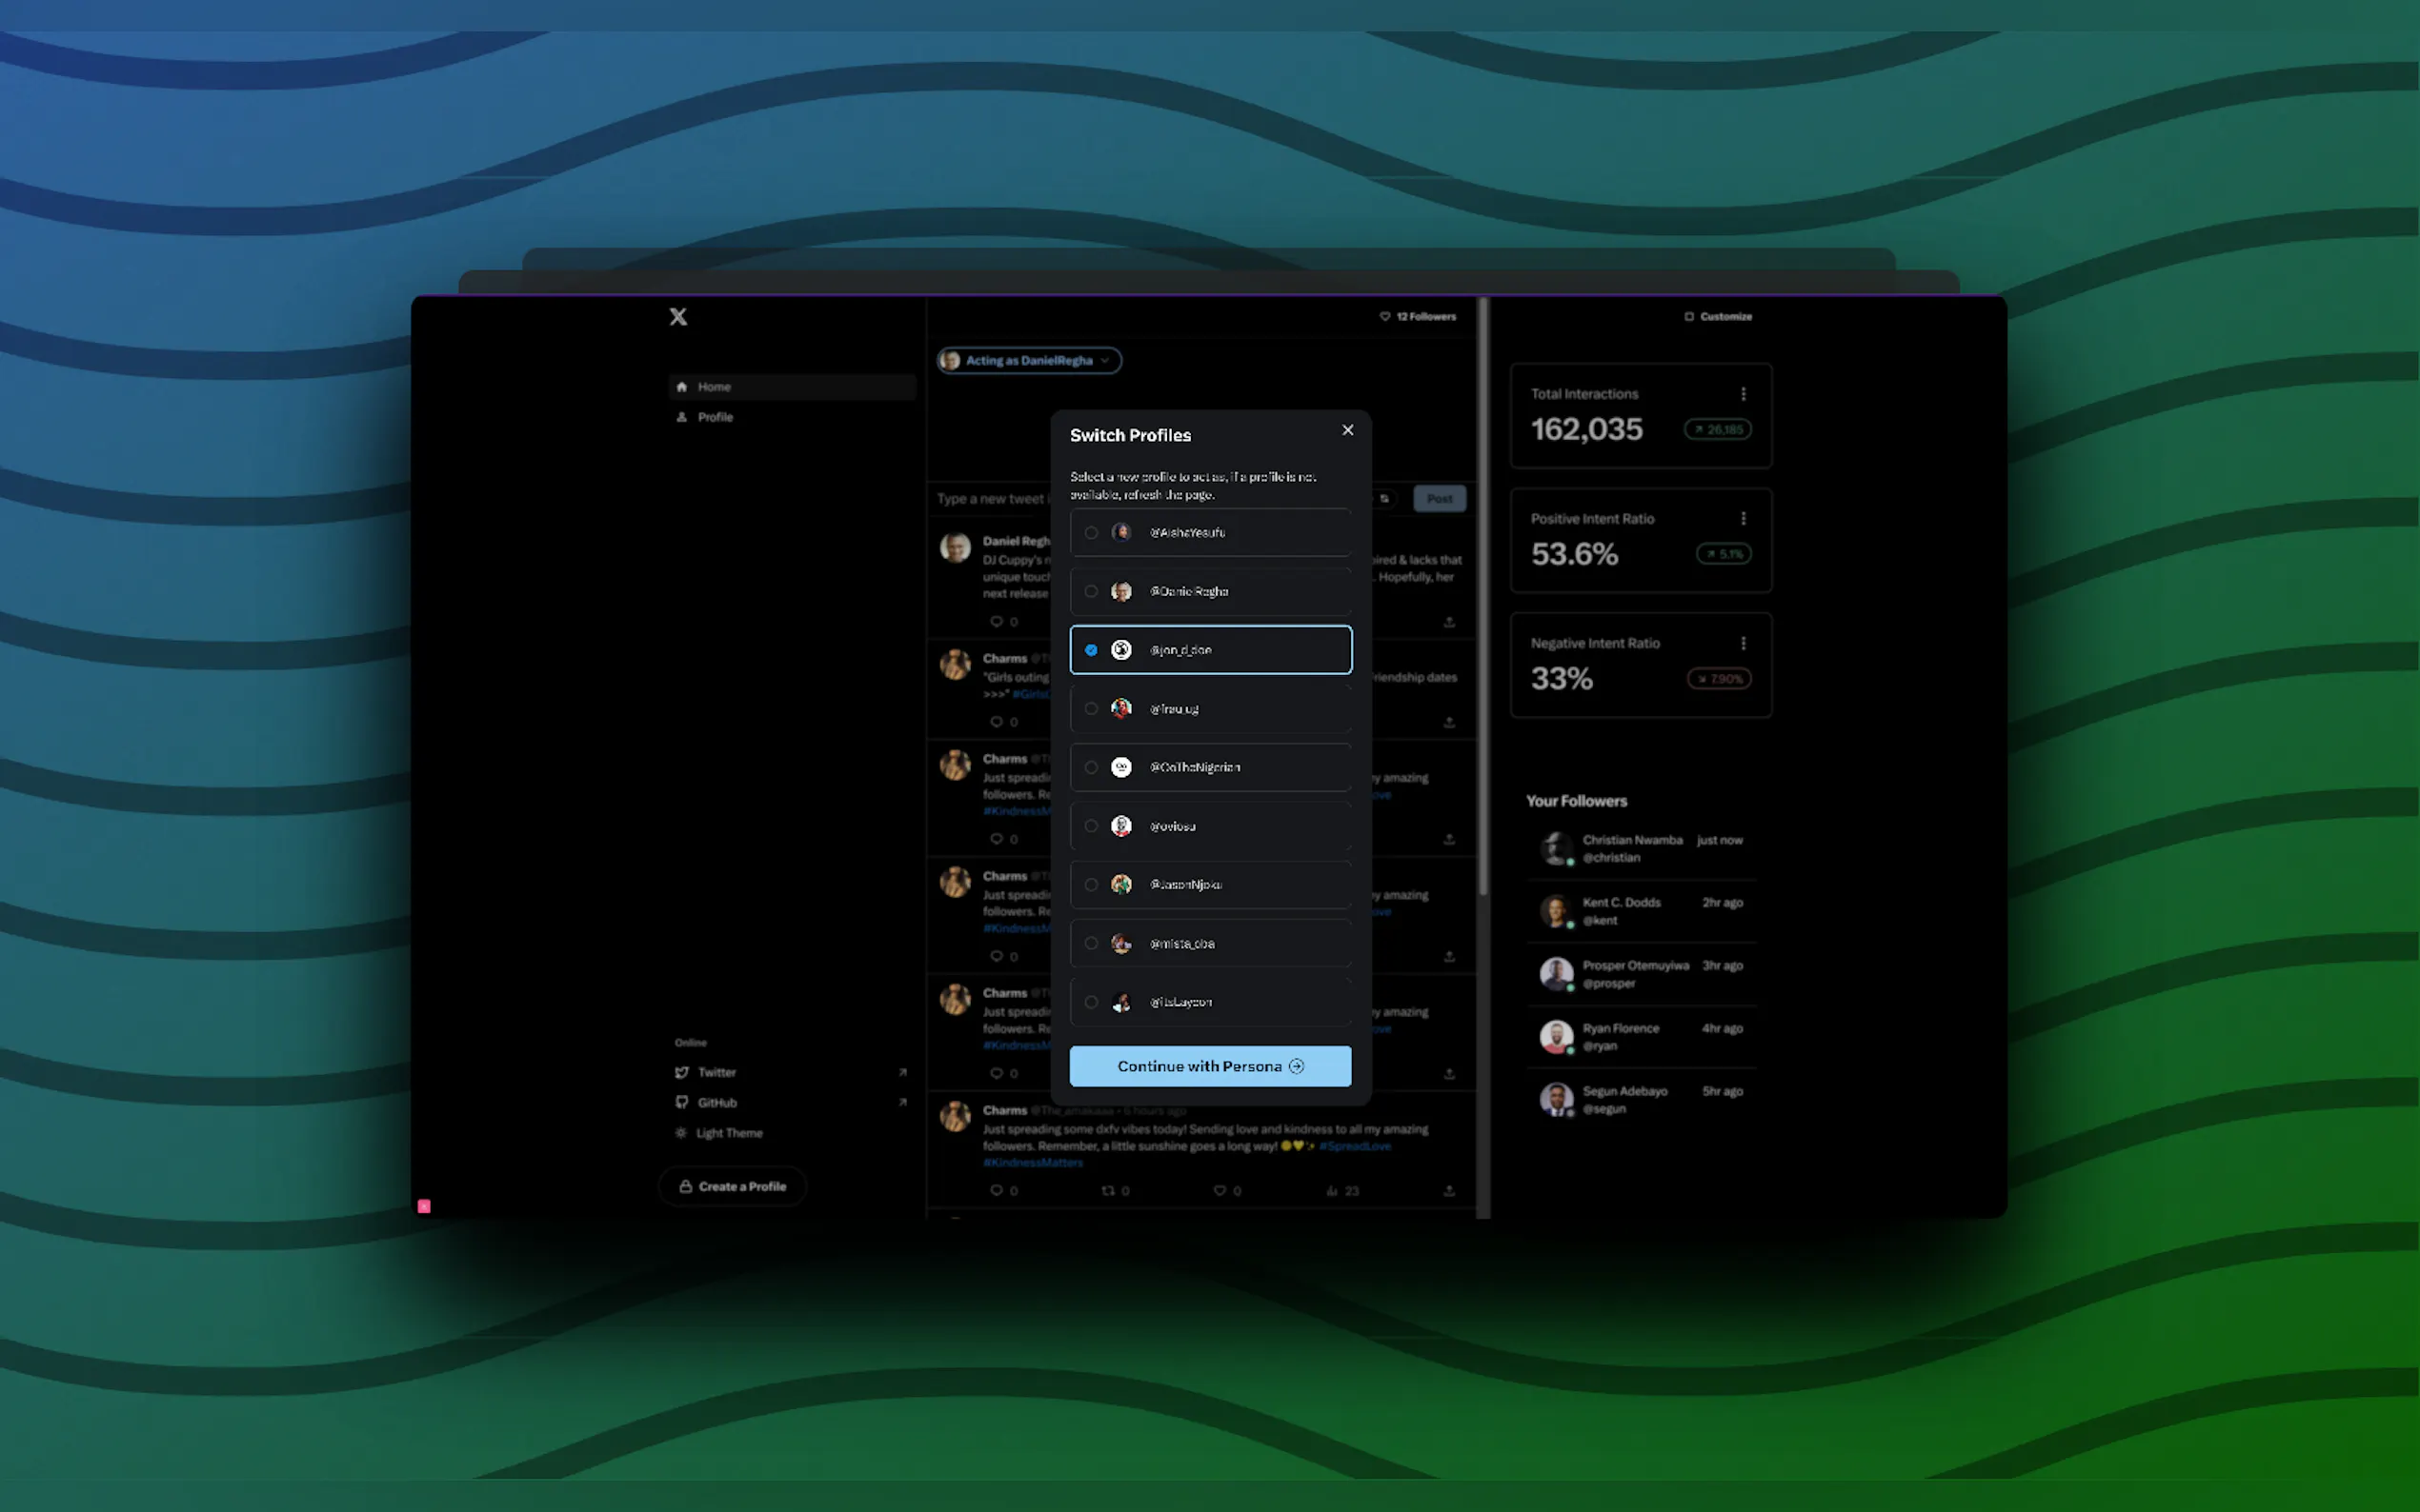Viewport: 2420px width, 1512px height.
Task: Open Positive Intent Ratio three-dot menu
Action: point(1743,518)
